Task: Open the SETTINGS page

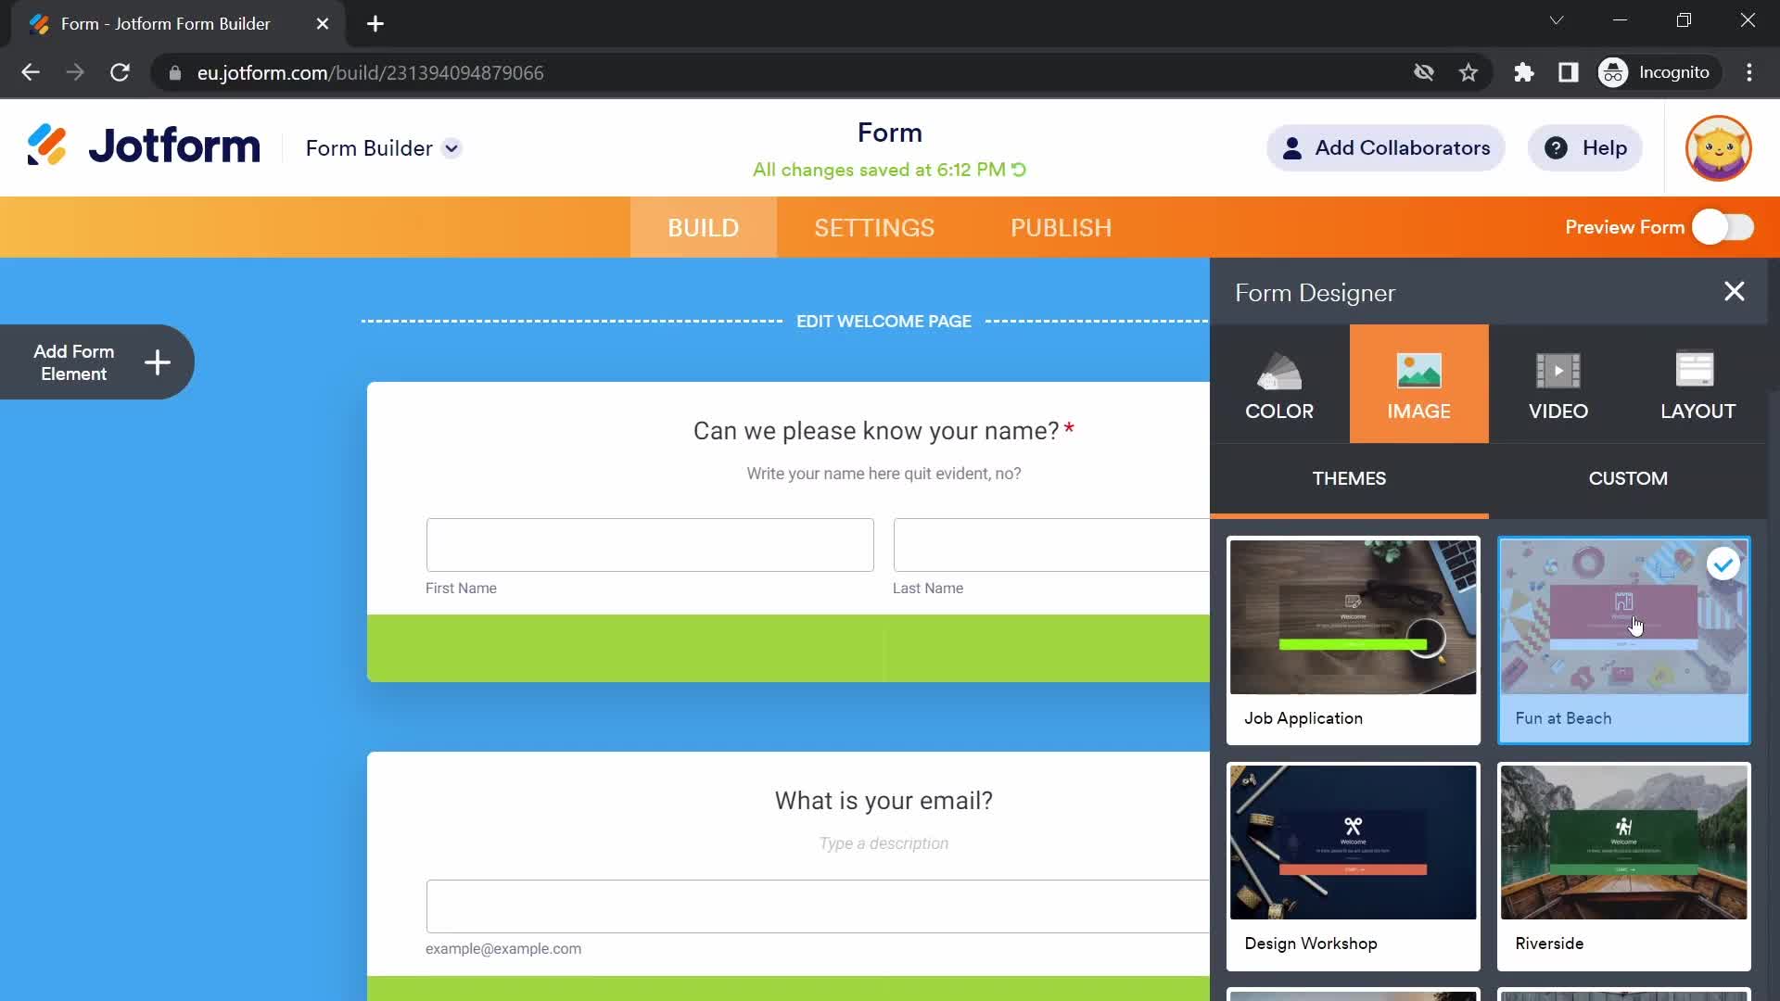Action: click(873, 227)
